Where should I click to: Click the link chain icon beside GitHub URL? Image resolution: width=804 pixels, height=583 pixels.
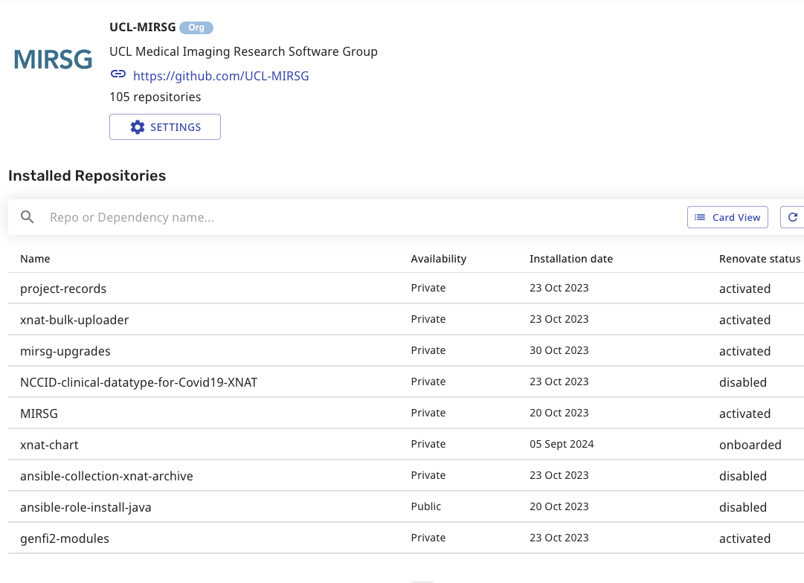118,74
